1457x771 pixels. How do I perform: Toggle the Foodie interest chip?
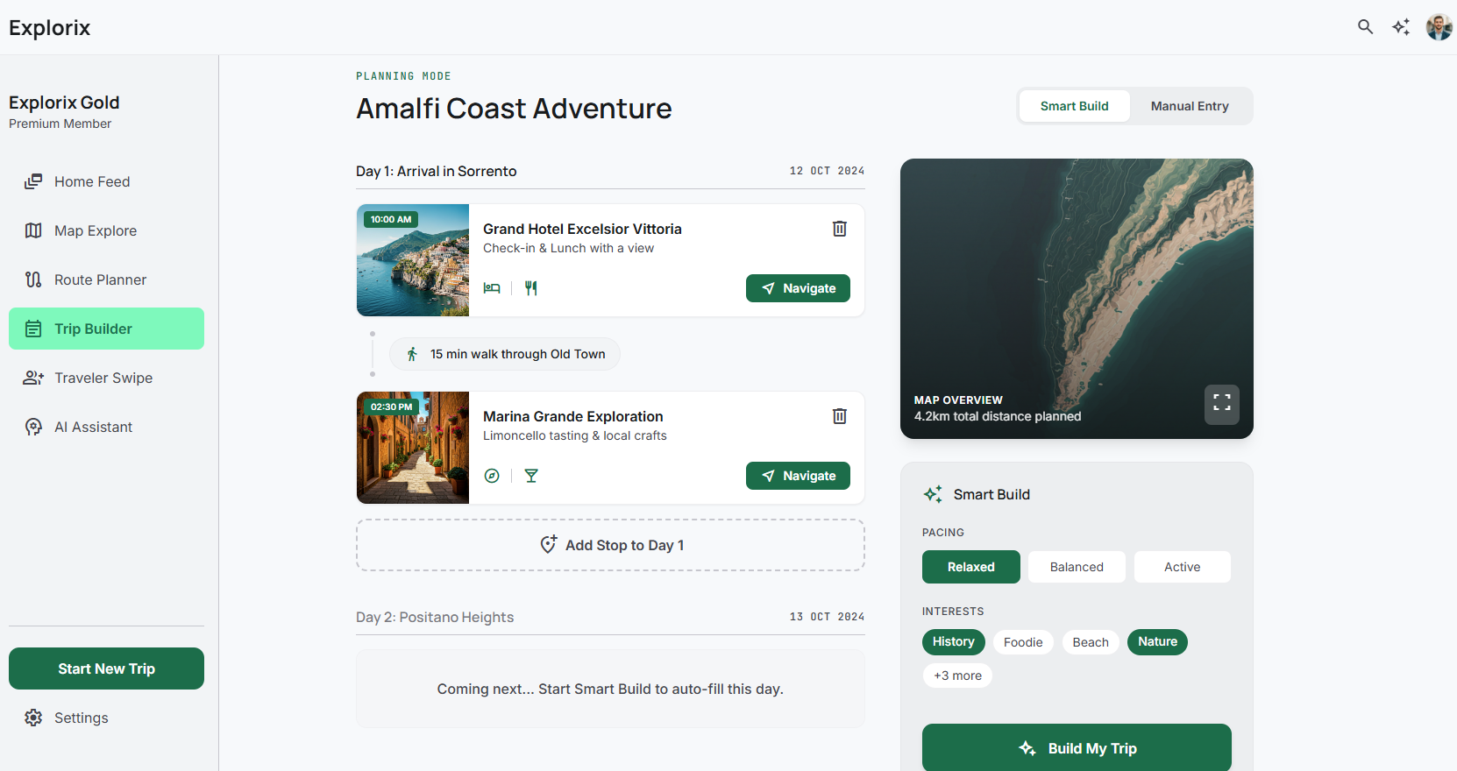coord(1023,642)
